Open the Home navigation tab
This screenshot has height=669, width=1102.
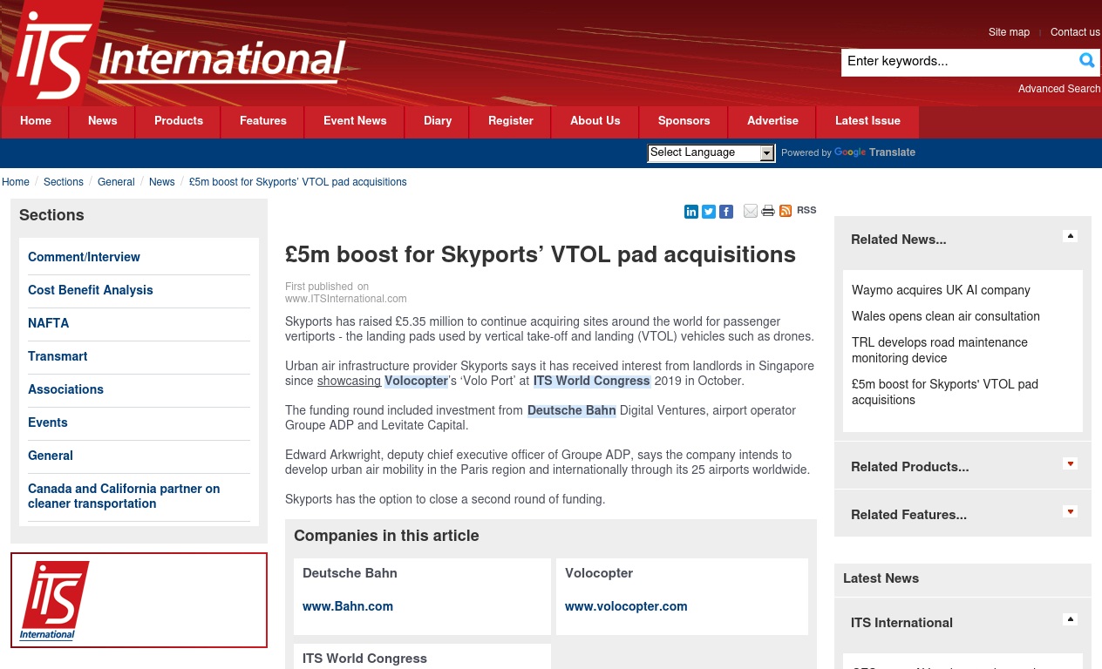pyautogui.click(x=36, y=121)
